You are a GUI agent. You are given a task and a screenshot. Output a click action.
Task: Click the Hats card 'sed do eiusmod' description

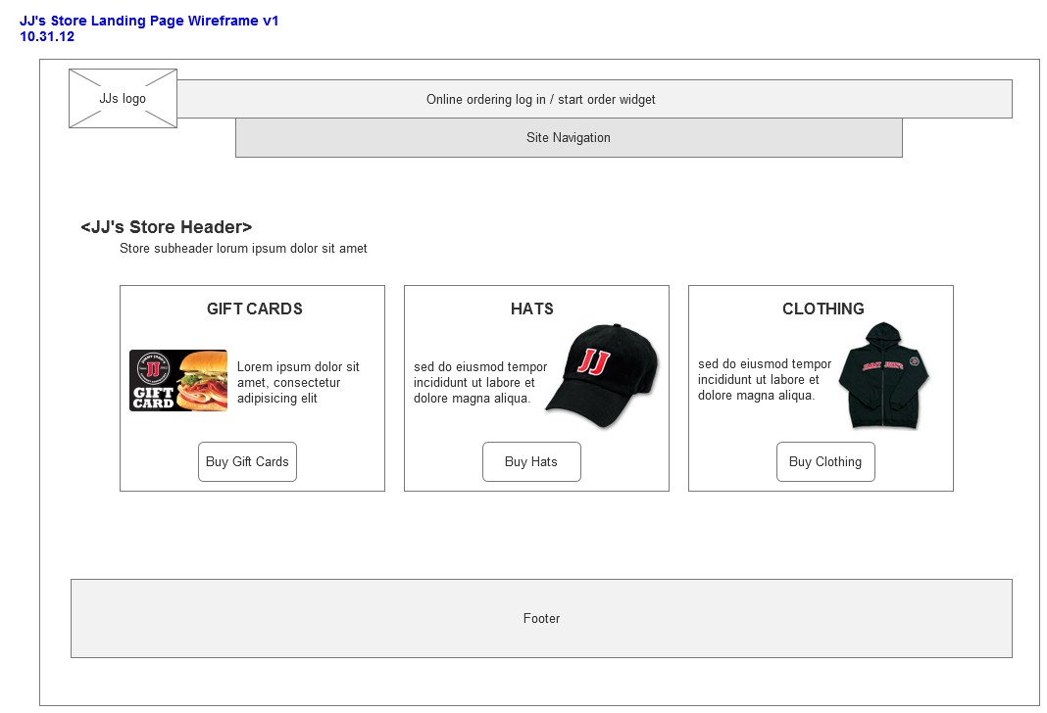coord(480,382)
